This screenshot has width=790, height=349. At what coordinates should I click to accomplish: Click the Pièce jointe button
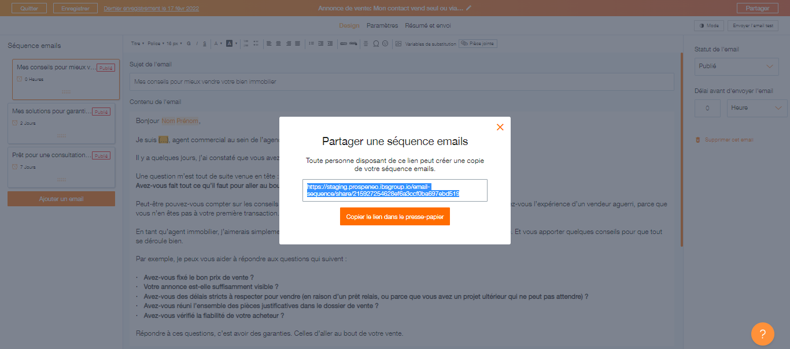pyautogui.click(x=478, y=43)
